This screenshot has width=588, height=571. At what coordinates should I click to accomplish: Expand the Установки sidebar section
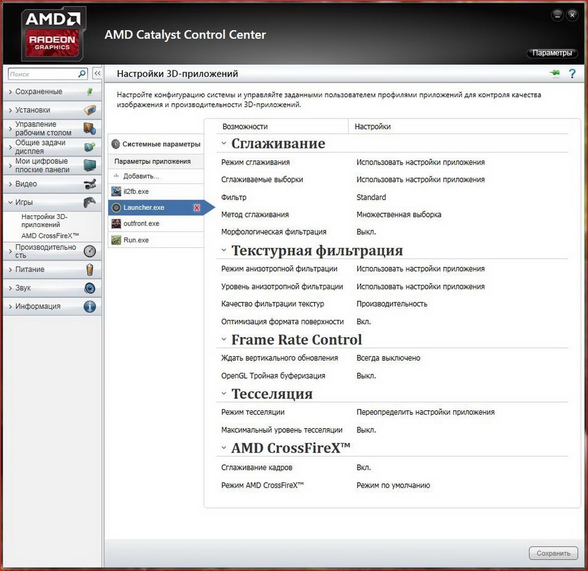[x=10, y=110]
